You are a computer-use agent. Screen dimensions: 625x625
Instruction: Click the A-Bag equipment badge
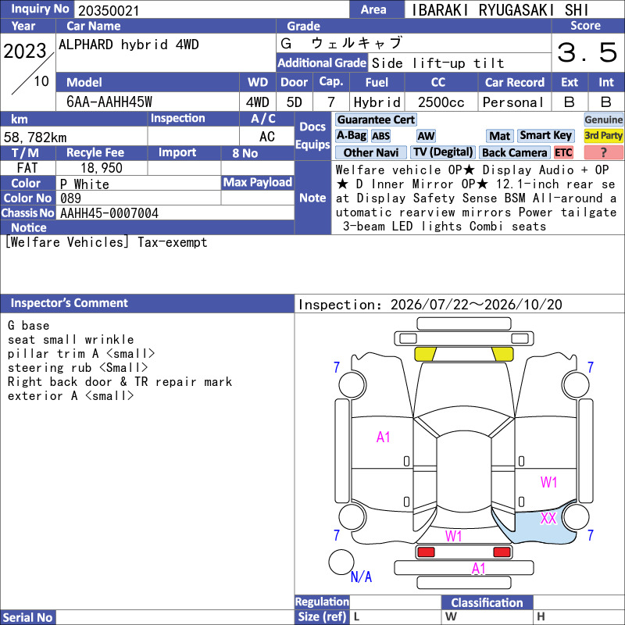pyautogui.click(x=351, y=135)
